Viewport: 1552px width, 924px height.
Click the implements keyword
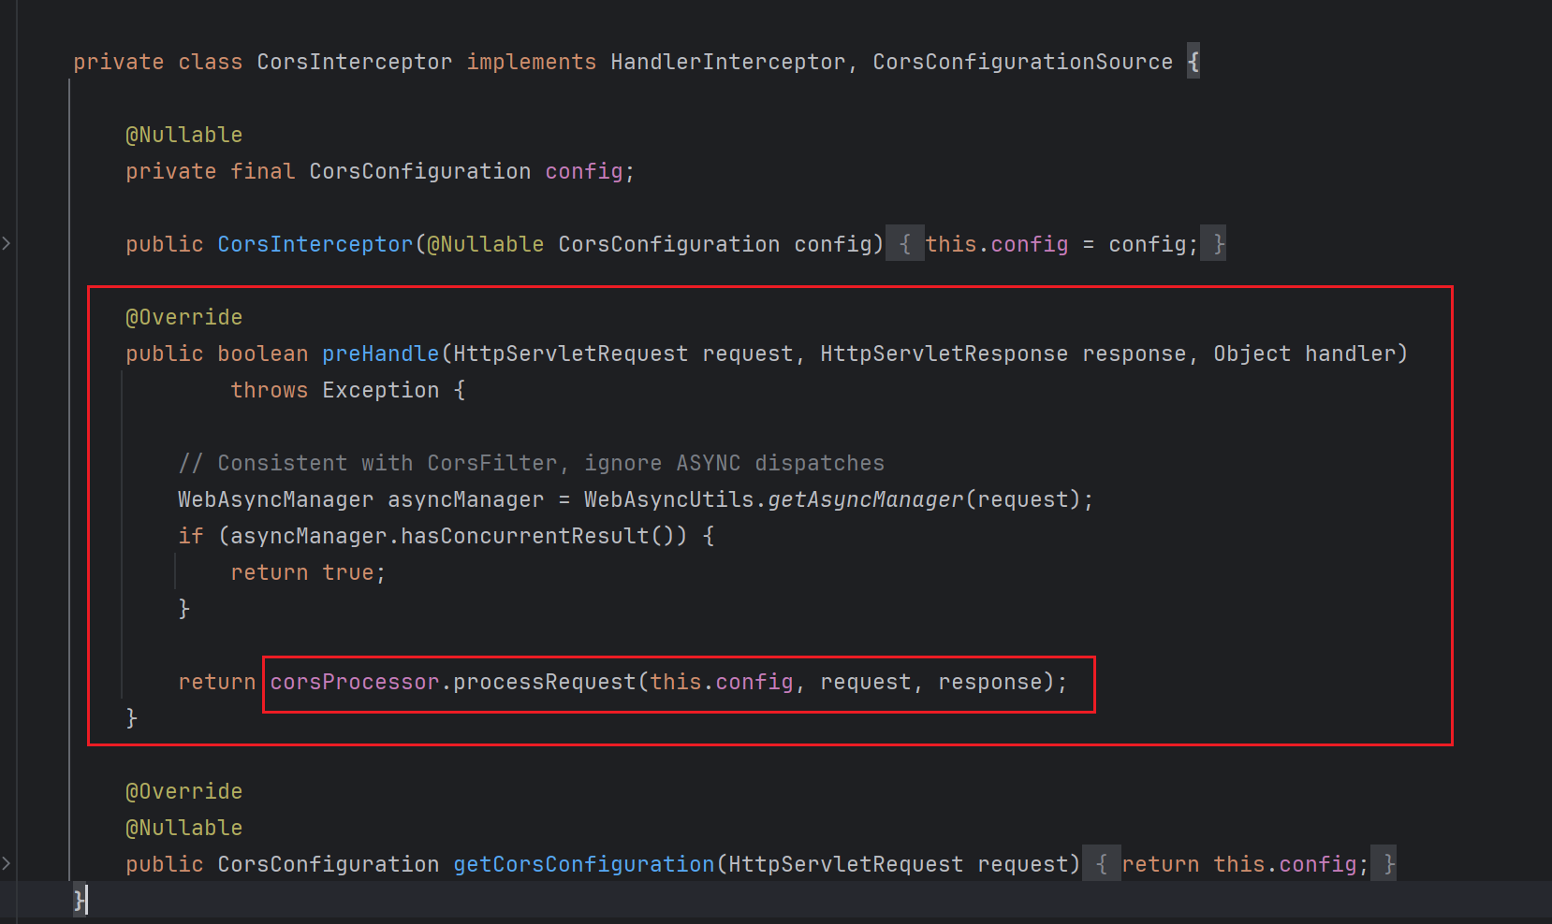pos(531,62)
